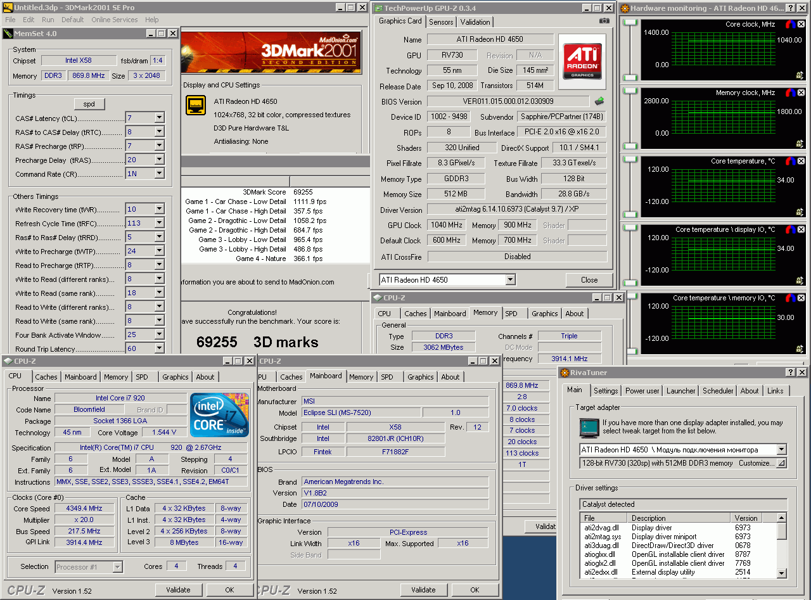The image size is (811, 600).
Task: Click the GPU-Z BIOS save chip icon
Action: coord(599,101)
